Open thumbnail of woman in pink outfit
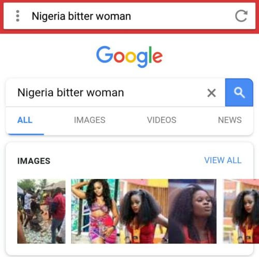 95,211
